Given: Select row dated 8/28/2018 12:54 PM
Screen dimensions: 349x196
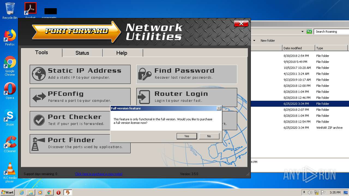Looking at the screenshot, I should (x=300, y=122).
